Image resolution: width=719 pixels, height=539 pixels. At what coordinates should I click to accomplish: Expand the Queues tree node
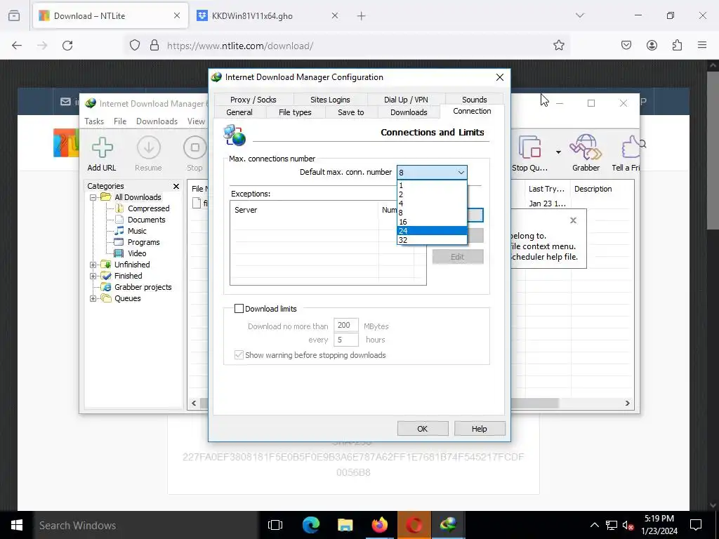93,298
